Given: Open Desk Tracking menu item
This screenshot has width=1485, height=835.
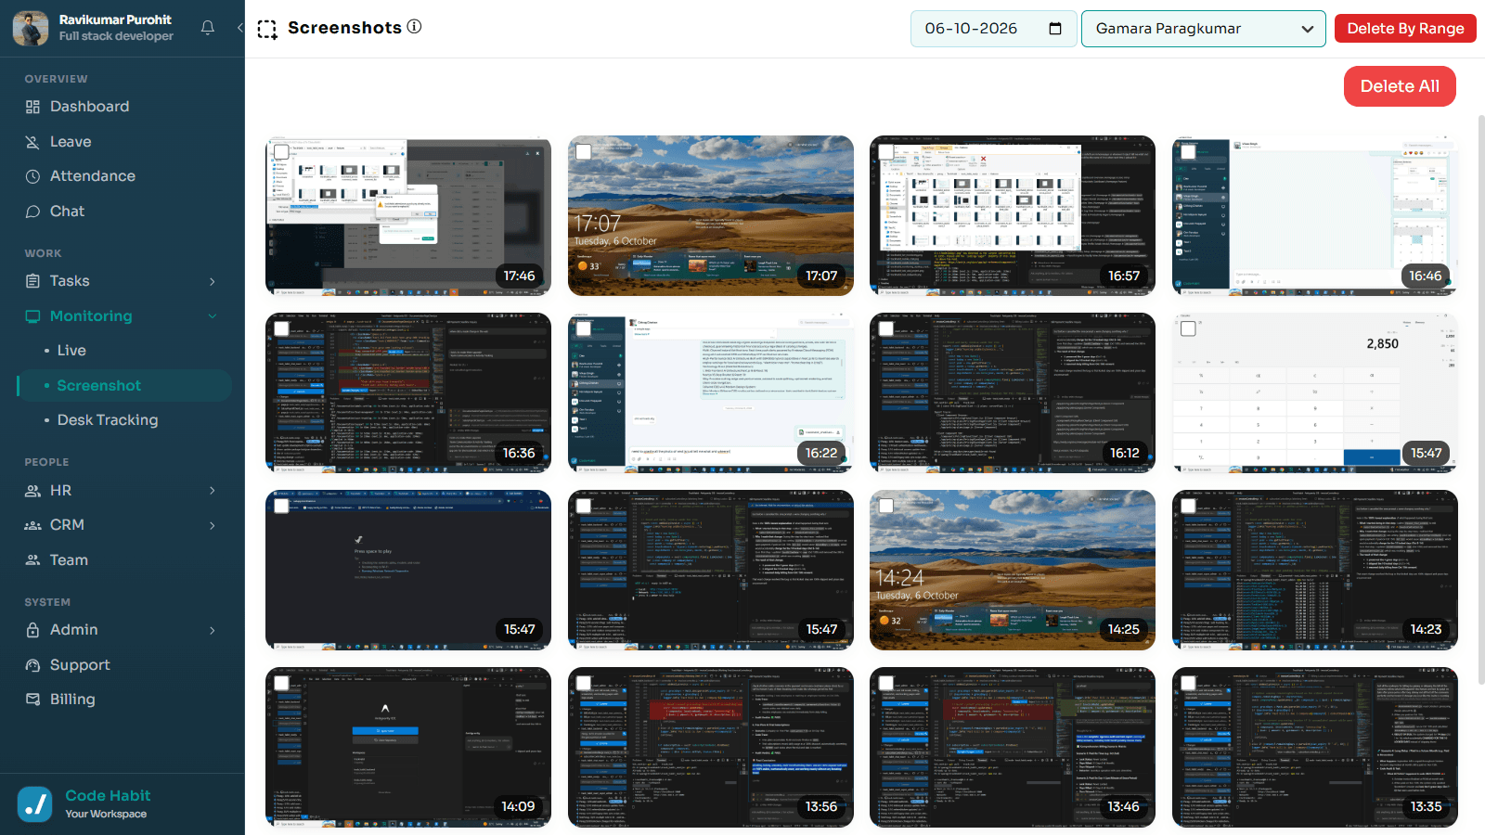Looking at the screenshot, I should (108, 420).
